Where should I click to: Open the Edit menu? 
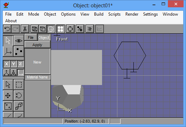[20, 14]
